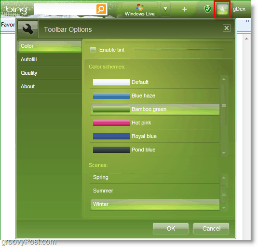Expand the Windows Live dropdown arrow
This screenshot has height=247, width=258.
tap(165, 9)
